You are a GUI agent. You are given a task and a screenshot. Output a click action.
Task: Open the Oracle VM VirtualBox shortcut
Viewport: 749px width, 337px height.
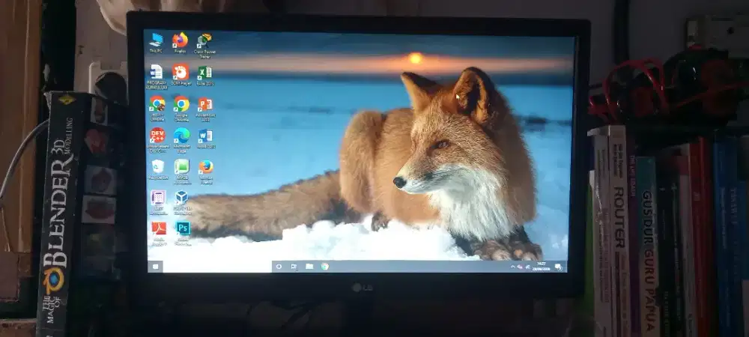[181, 198]
